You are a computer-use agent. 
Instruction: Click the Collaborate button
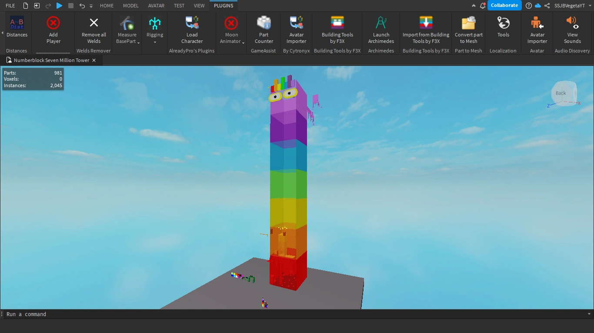click(504, 6)
